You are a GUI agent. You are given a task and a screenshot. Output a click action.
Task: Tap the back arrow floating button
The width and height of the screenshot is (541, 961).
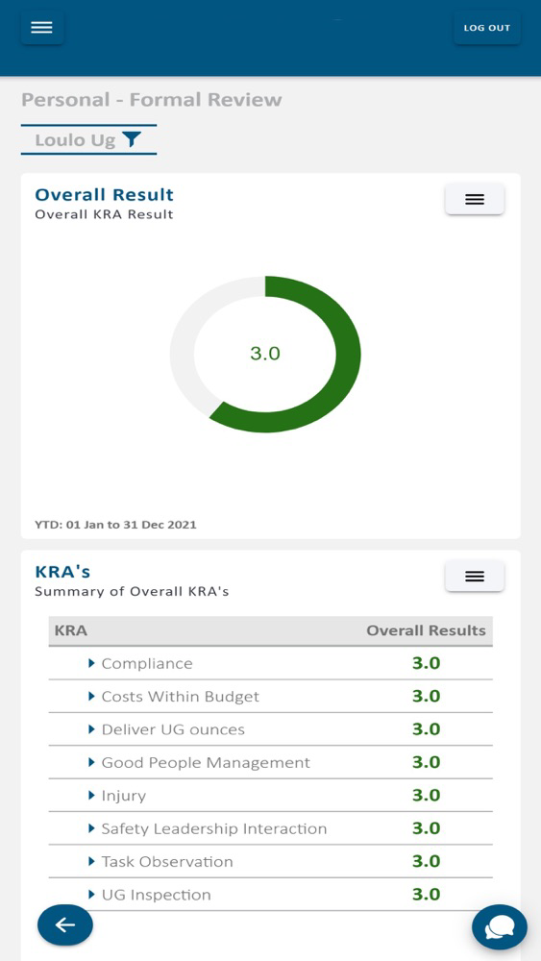pos(65,924)
